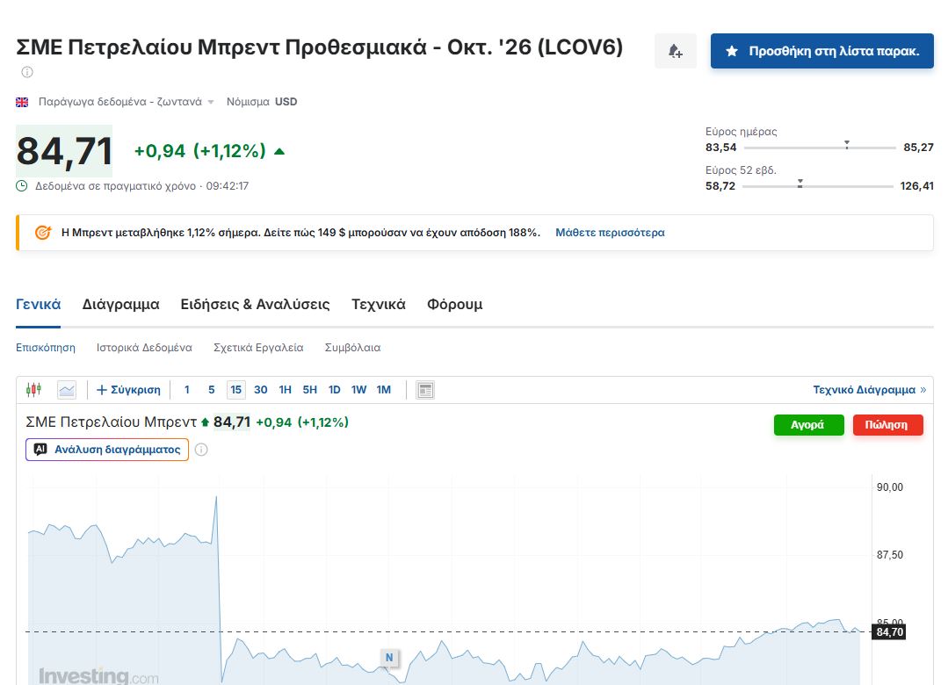This screenshot has height=685, width=948.
Task: Select the 30 minute interval
Action: point(261,390)
